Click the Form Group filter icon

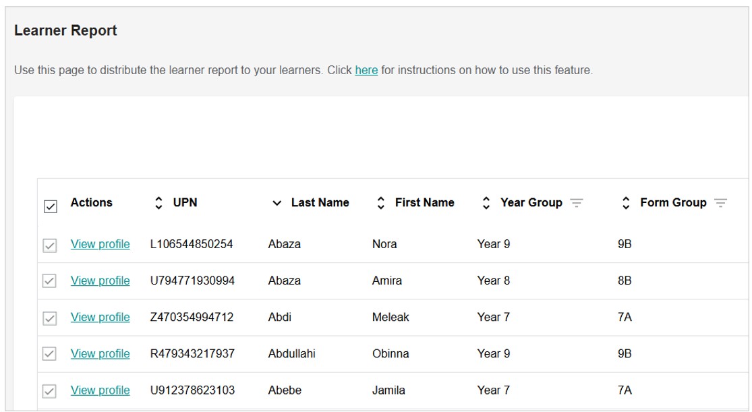pos(720,203)
